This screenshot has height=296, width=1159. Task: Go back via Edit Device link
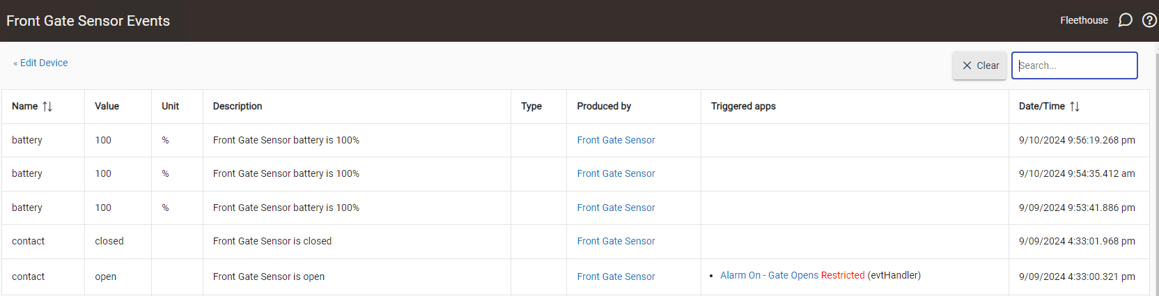tap(44, 63)
